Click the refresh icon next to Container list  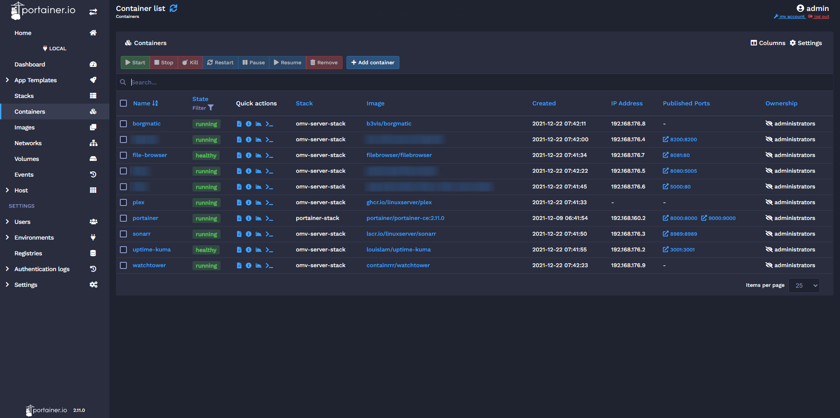[x=174, y=8]
